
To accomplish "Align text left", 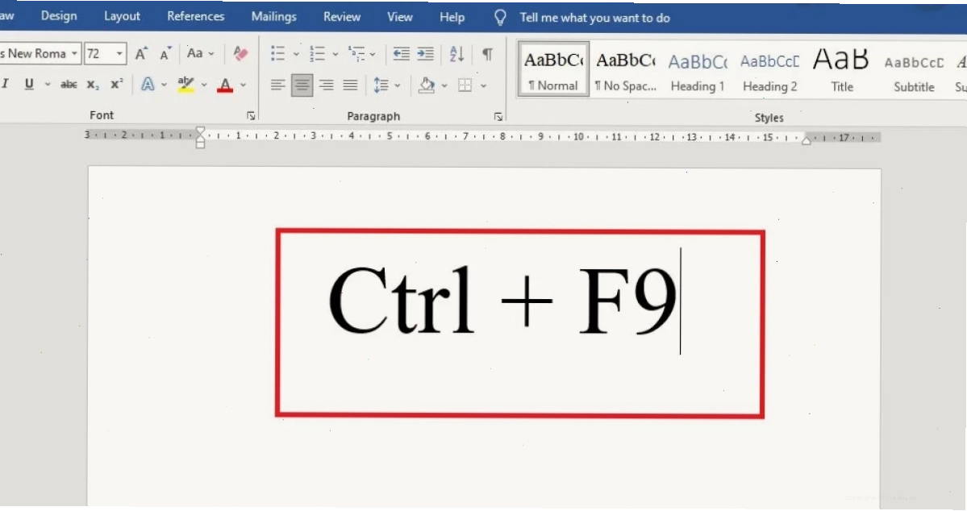I will point(277,85).
